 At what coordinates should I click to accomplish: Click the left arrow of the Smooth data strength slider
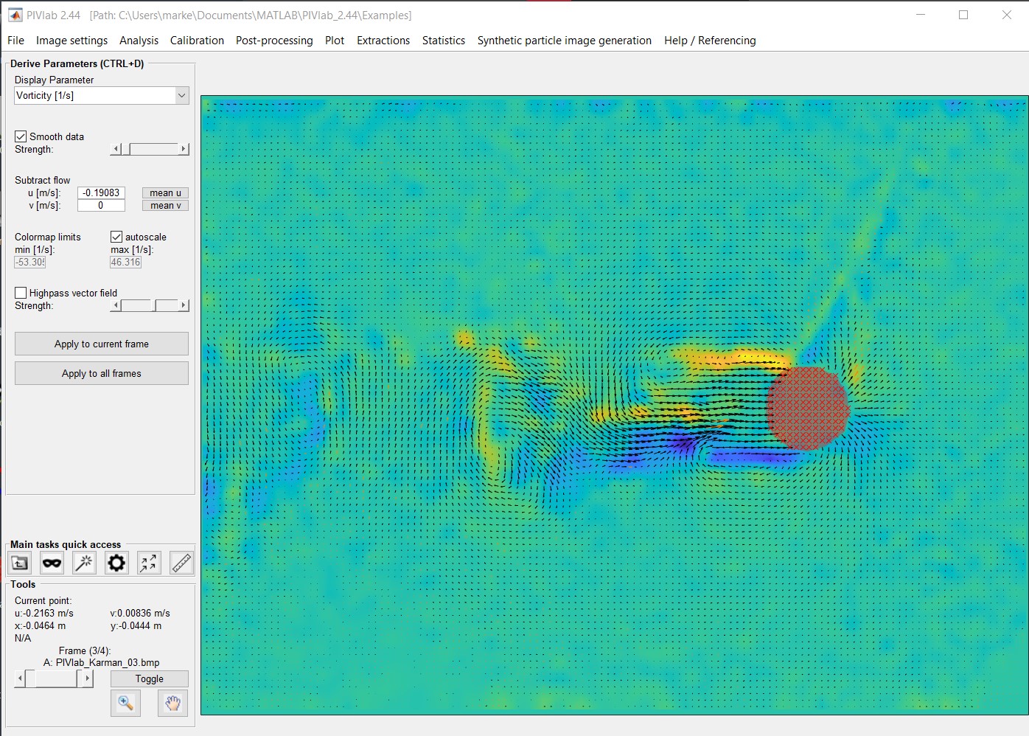[x=116, y=149]
